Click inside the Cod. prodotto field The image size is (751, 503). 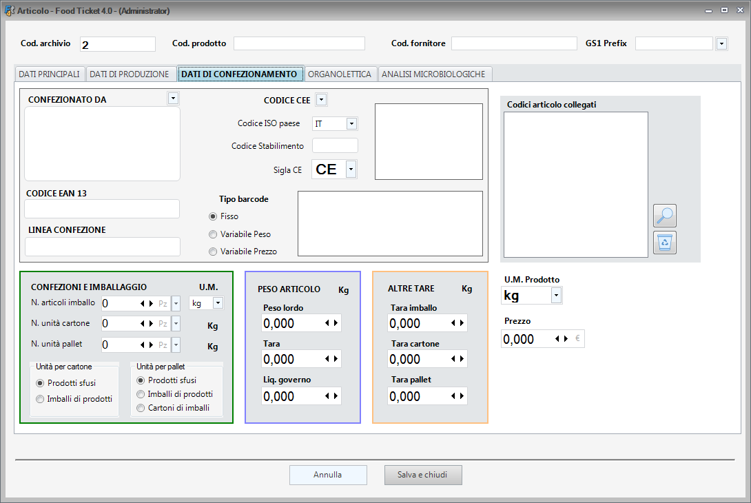(298, 43)
